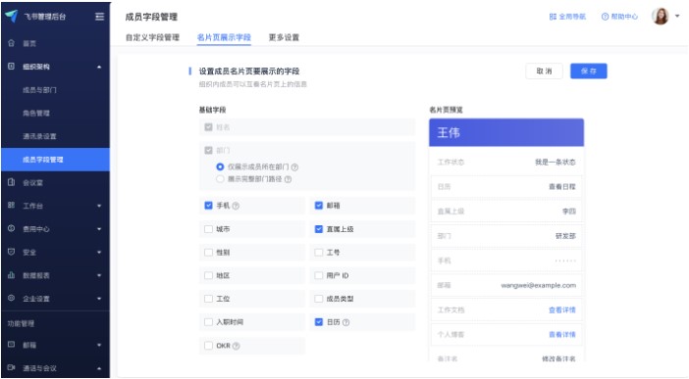Click the Feishu paper-plane logo icon
Viewport: 689px width, 379px height.
[x=12, y=16]
